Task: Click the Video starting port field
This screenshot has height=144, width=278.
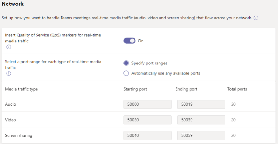Action: 148,120
